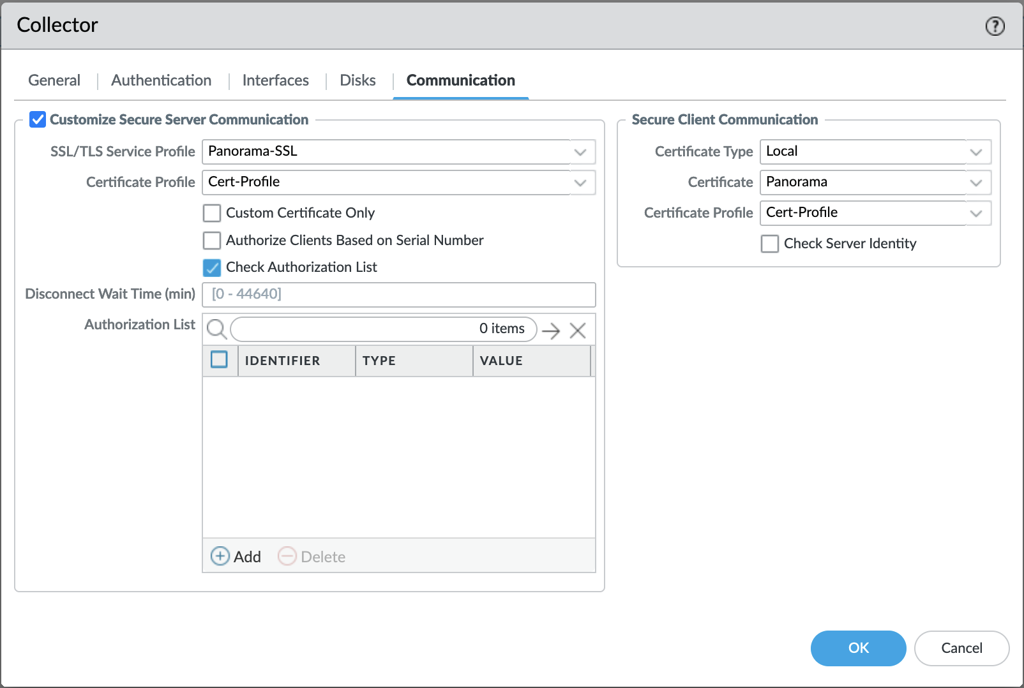
Task: Clear the filter using the X icon
Action: (577, 330)
